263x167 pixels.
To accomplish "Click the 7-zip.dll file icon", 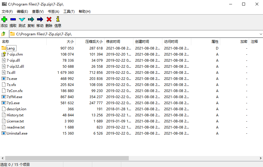I will tap(4, 60).
